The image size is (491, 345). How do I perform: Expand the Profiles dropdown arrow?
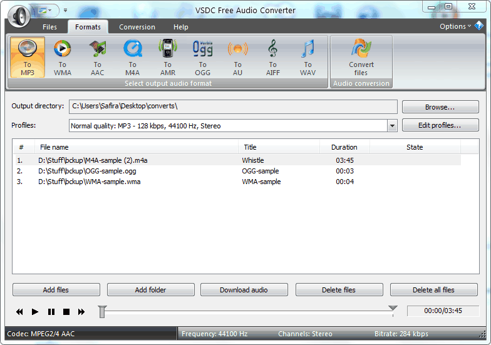tap(392, 126)
